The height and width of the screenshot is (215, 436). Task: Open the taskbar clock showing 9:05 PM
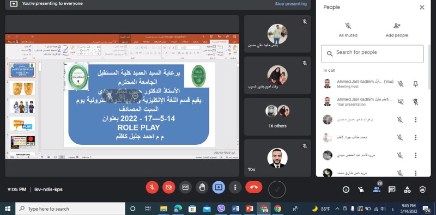(408, 208)
